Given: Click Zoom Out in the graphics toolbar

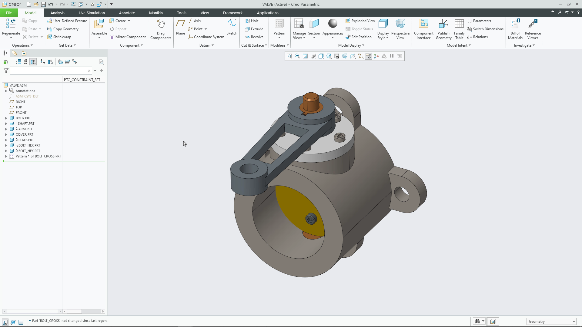Looking at the screenshot, I should (x=297, y=56).
